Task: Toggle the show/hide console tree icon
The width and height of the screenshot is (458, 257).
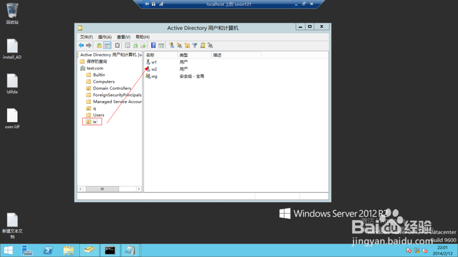Action: 107,46
